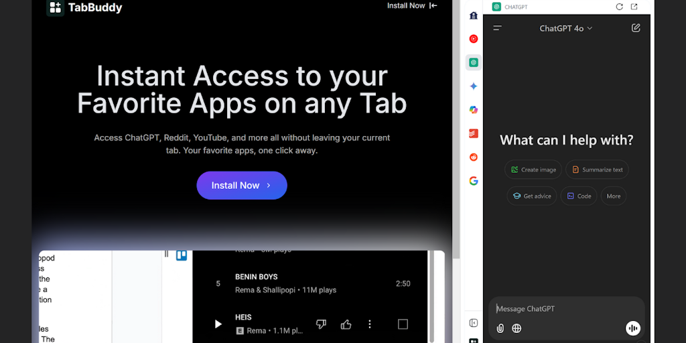Open Gemini sparkle icon in the sidebar
This screenshot has height=343, width=686.
pyautogui.click(x=474, y=86)
